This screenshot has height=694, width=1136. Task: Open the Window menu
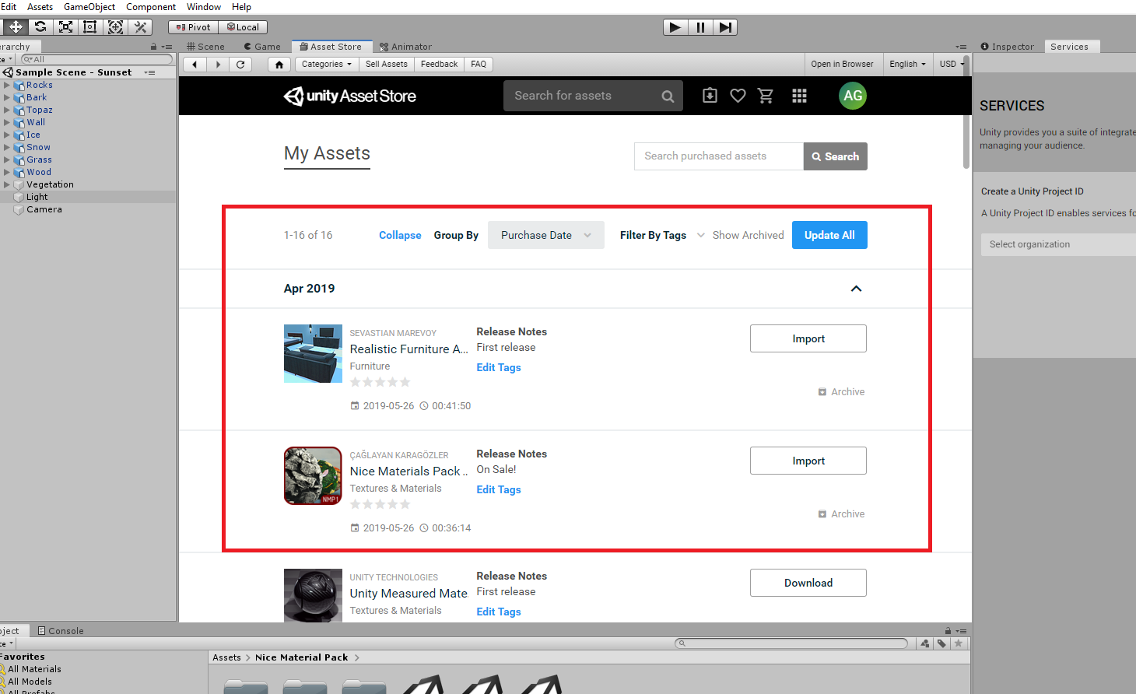pyautogui.click(x=204, y=7)
